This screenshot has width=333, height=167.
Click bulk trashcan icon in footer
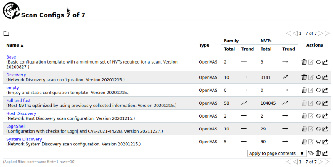[318, 153]
